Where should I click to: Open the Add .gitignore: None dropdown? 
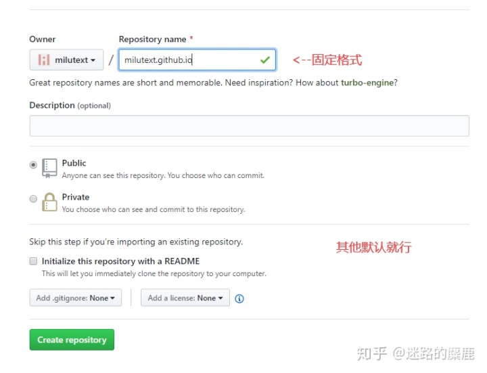click(x=76, y=298)
